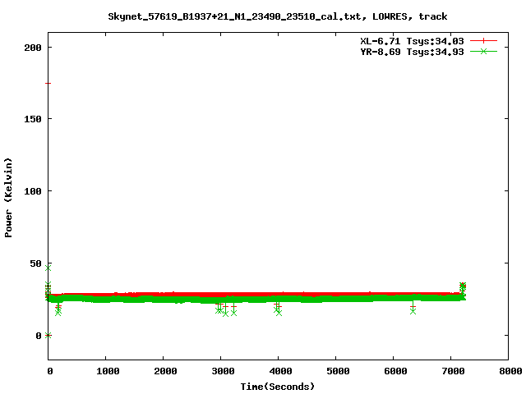Click the 150 tick label on y-axis

[33, 119]
